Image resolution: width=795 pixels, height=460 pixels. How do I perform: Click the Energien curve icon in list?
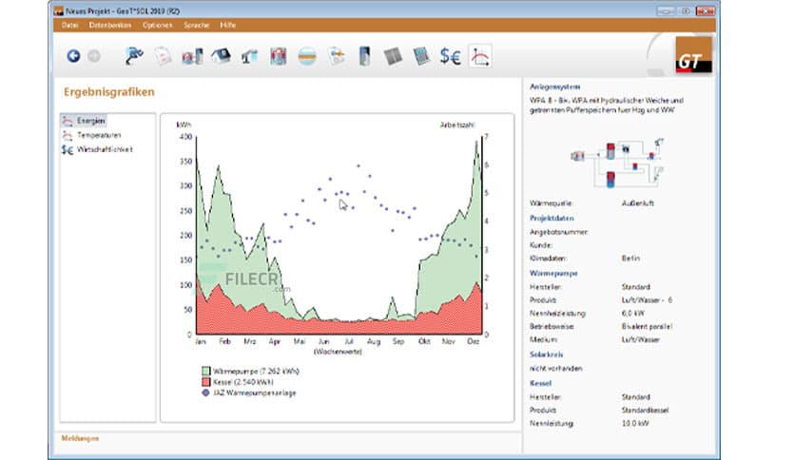pyautogui.click(x=67, y=121)
